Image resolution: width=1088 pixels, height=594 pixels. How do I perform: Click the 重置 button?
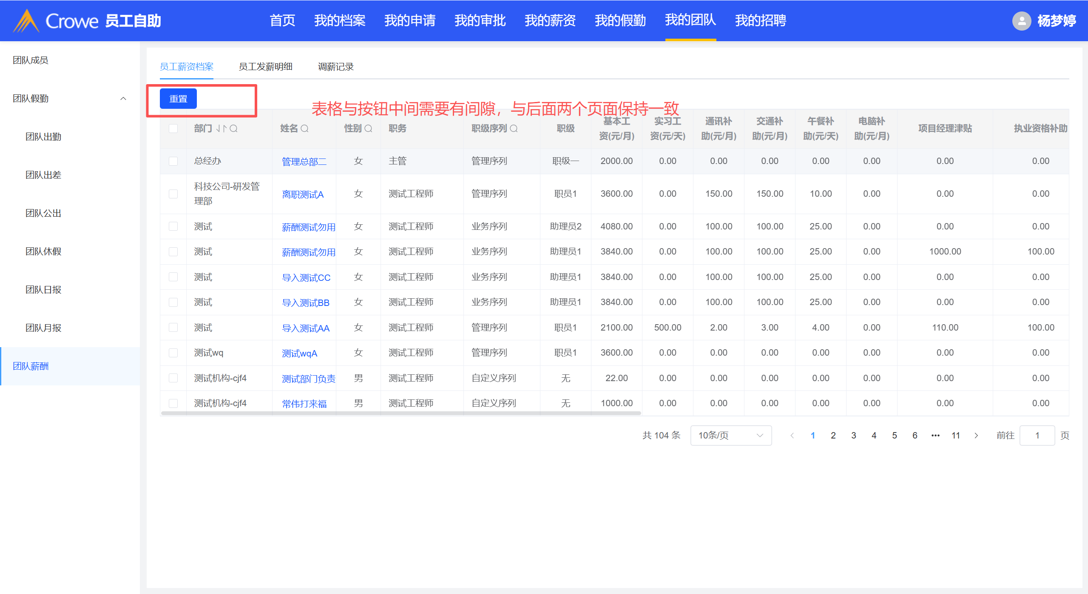(178, 99)
